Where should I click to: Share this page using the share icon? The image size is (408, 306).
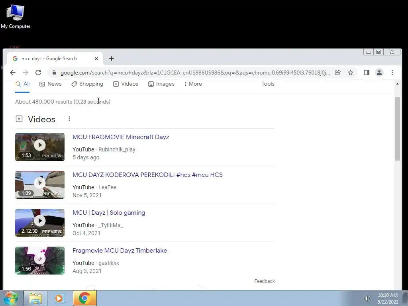(338, 73)
